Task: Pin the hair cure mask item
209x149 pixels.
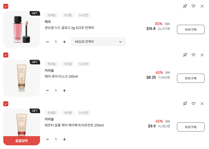Action: (x=185, y=55)
